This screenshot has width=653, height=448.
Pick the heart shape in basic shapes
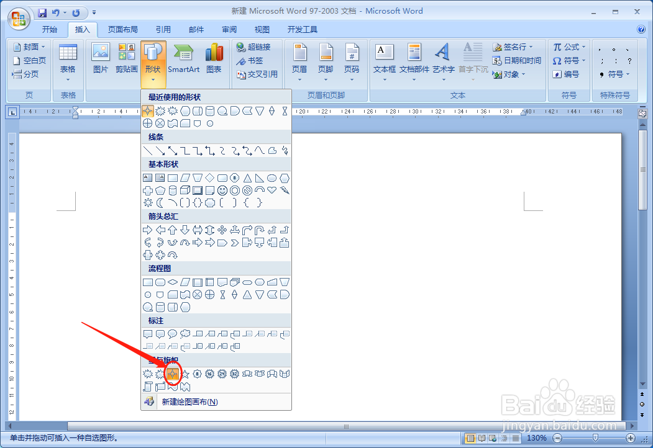tap(272, 190)
